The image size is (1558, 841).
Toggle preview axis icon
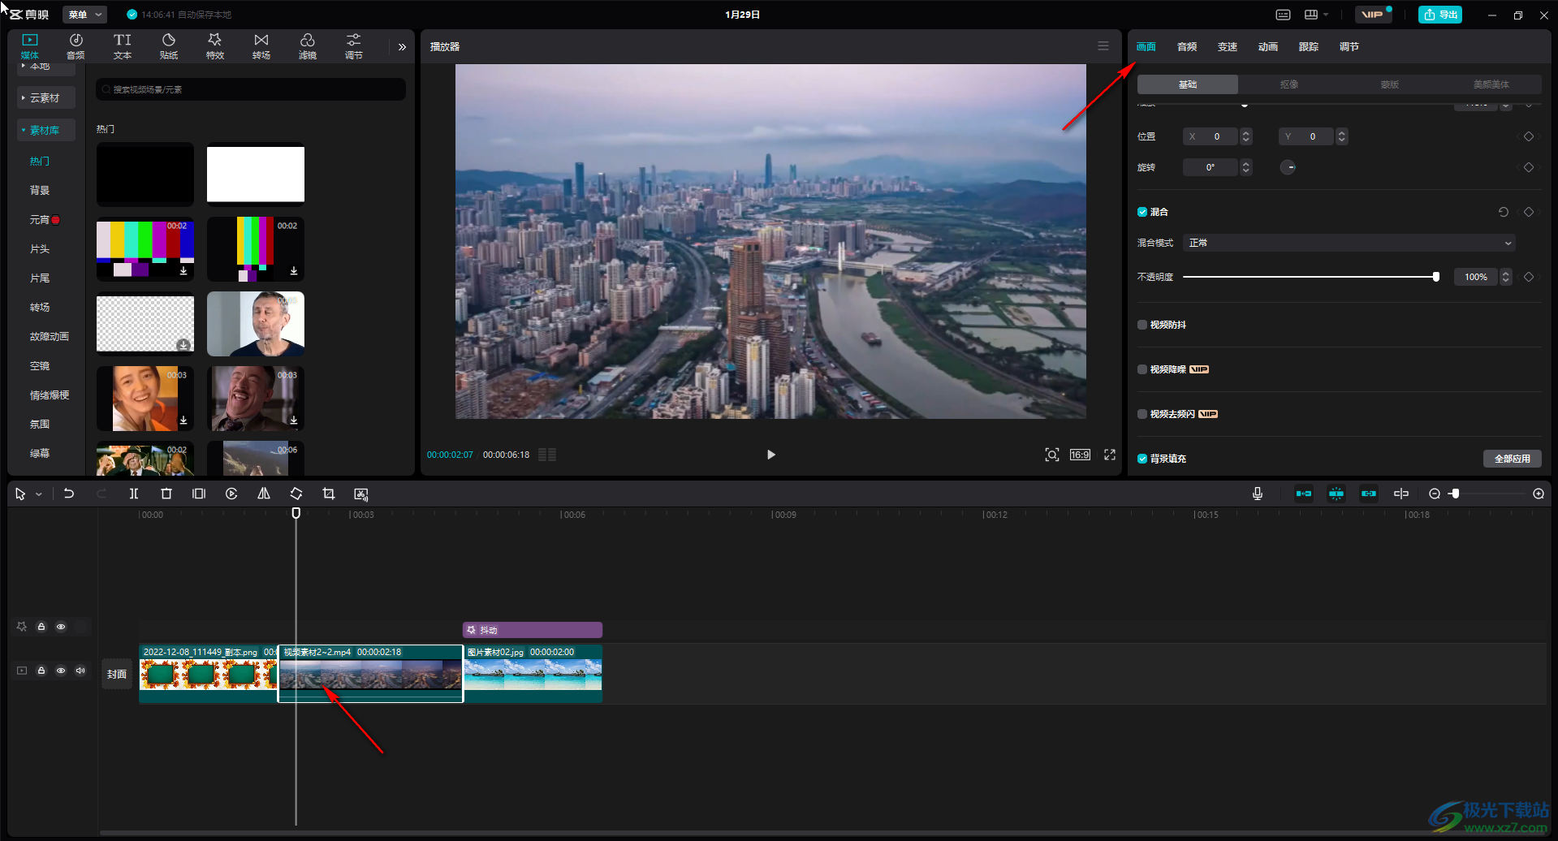click(x=1401, y=494)
